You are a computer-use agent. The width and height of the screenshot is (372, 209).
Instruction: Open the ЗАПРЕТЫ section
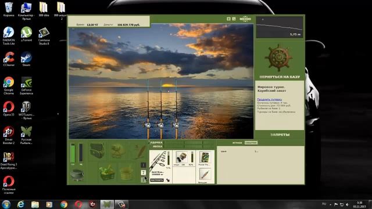click(280, 135)
